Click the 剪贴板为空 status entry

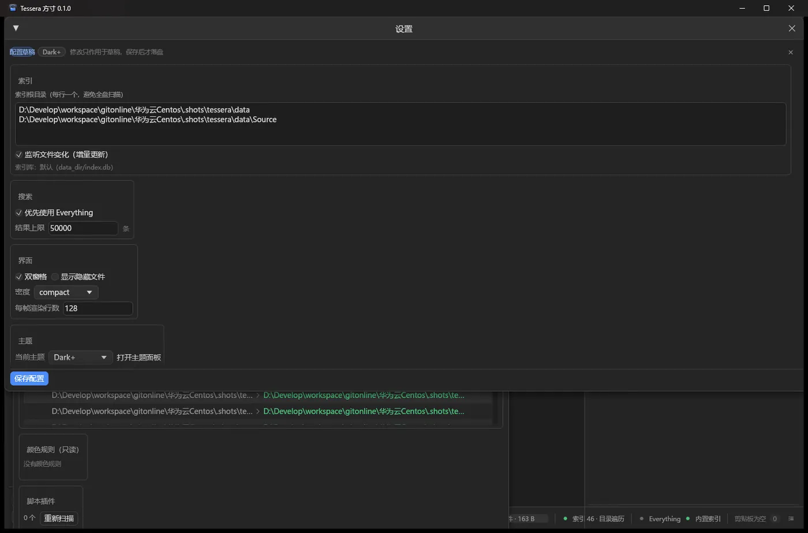[x=750, y=519]
